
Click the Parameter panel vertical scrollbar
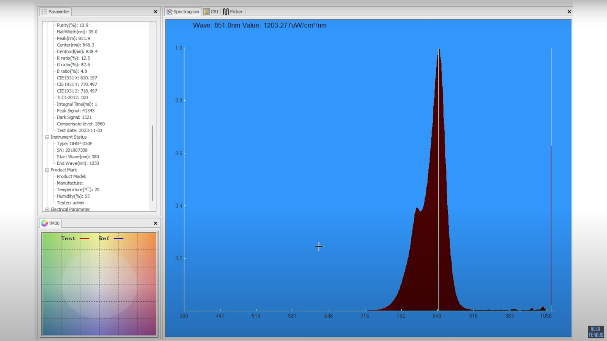[x=152, y=163]
